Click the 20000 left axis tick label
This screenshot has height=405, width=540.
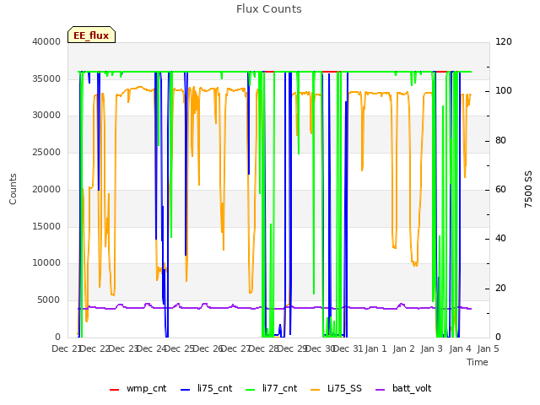(x=46, y=189)
